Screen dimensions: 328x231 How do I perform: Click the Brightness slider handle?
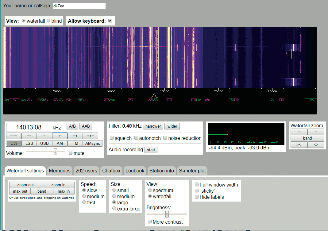167,214
